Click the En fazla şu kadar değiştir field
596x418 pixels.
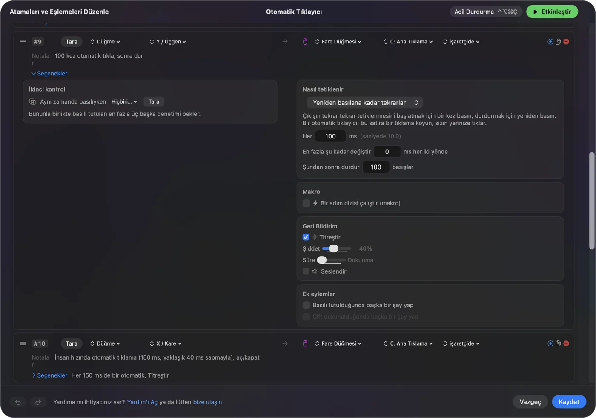tap(387, 152)
